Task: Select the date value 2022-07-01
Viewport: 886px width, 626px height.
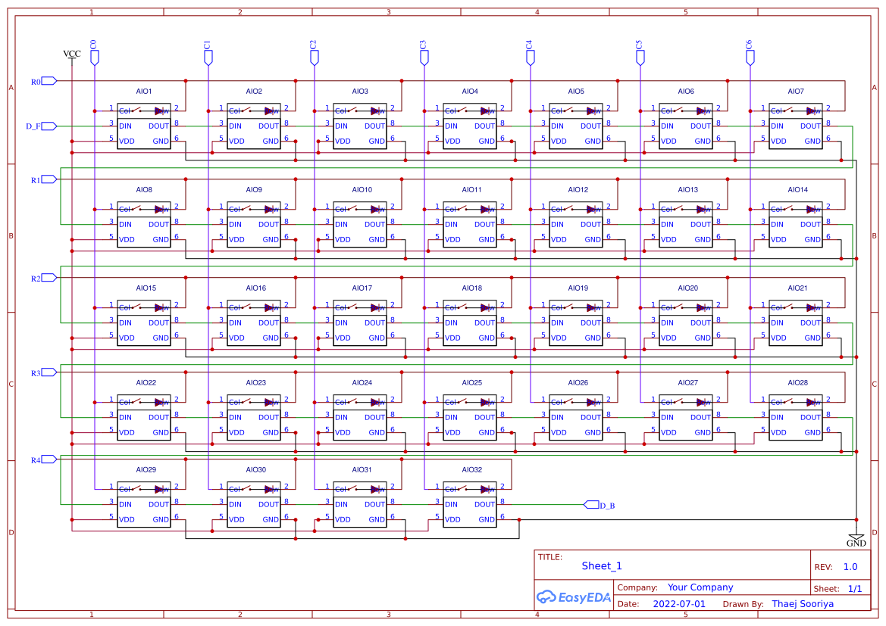Action: [x=681, y=603]
